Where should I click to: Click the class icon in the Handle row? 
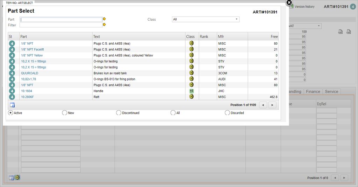191,91
